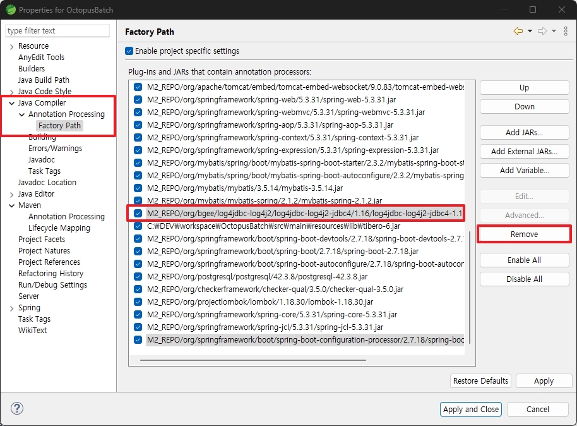Viewport: 577px width, 426px height.
Task: Expand the Java Code Style node
Action: [12, 92]
